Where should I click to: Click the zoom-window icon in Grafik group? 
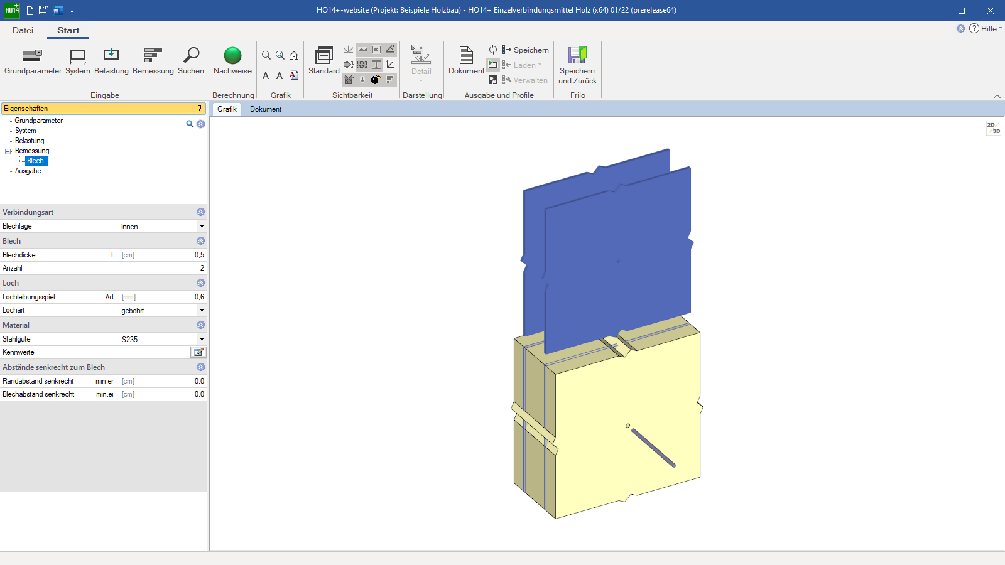click(280, 55)
